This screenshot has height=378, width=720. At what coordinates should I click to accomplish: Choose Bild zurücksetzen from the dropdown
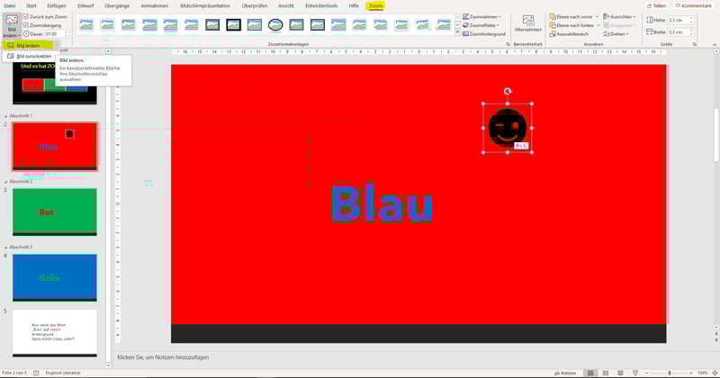30,56
